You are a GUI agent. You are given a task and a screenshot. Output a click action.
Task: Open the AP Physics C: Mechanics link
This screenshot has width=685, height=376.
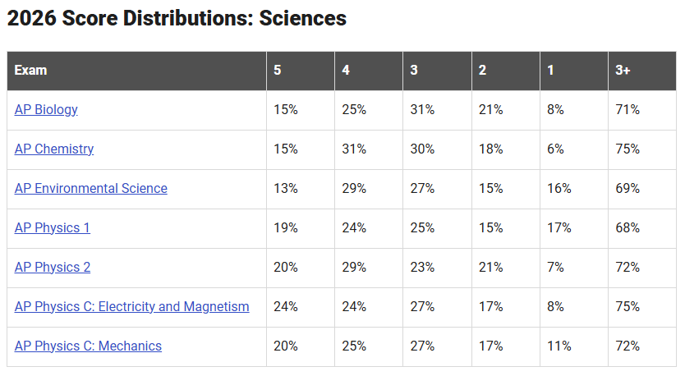point(88,346)
